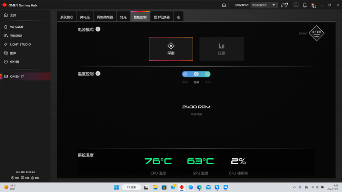Click info icon next to 电源模式
342x192 pixels.
pos(98,29)
